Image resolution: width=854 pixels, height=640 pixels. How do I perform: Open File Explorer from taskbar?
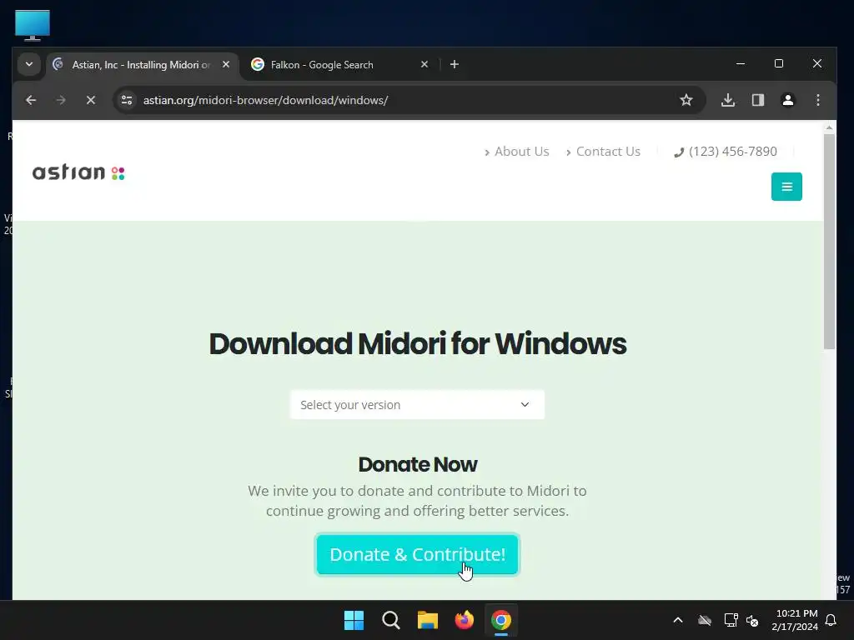pos(428,620)
